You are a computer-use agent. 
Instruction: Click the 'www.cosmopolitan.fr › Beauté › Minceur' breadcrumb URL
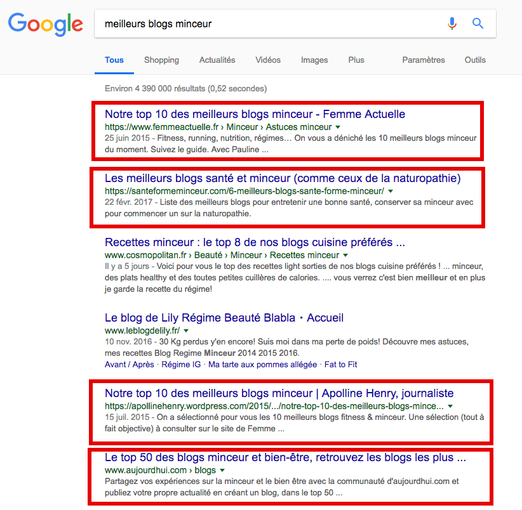click(222, 256)
